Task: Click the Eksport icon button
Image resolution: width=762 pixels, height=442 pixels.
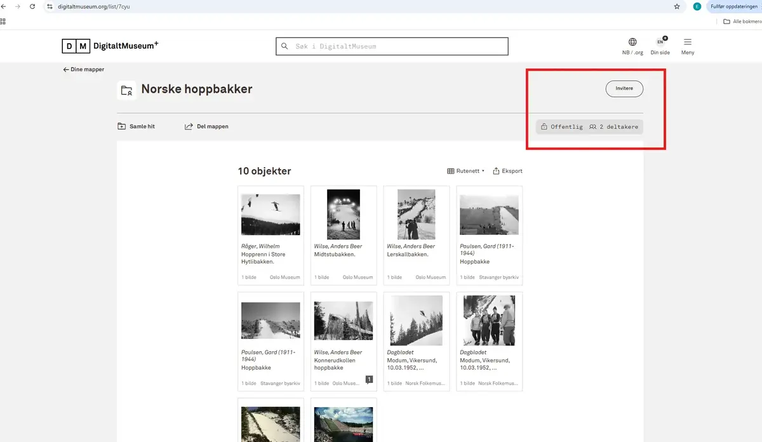Action: click(497, 171)
